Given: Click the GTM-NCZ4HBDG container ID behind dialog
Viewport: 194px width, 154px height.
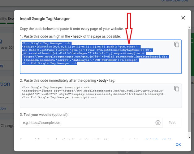Looking at the screenshot, I should (x=175, y=1).
